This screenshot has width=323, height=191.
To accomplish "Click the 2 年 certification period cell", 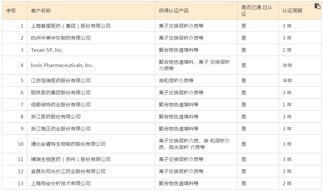I will click(x=287, y=184).
